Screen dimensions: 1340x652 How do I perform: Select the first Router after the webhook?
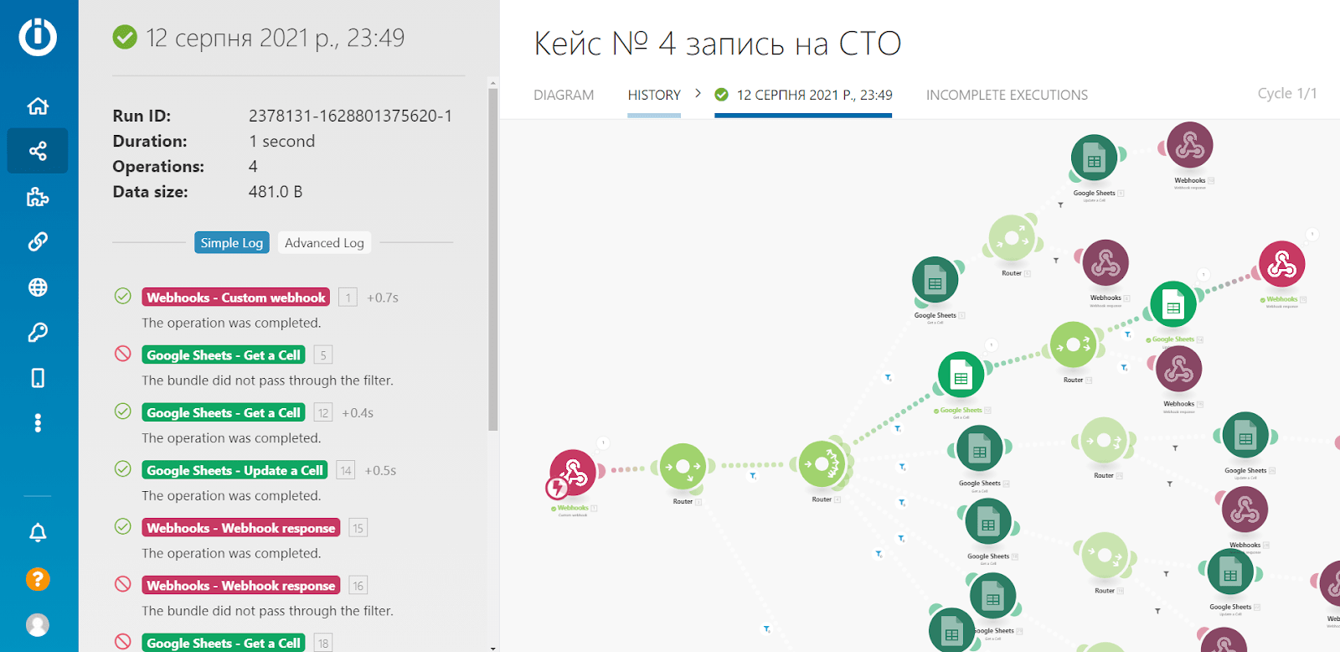pos(683,467)
